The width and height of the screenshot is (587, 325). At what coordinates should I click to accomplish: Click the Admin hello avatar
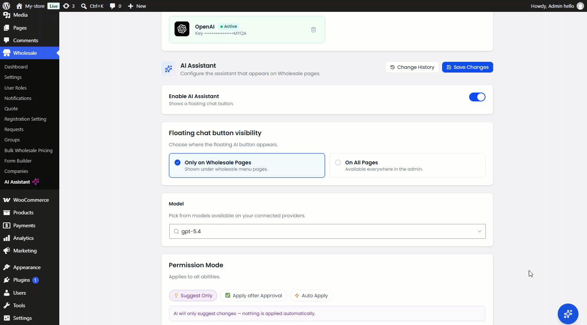point(580,6)
